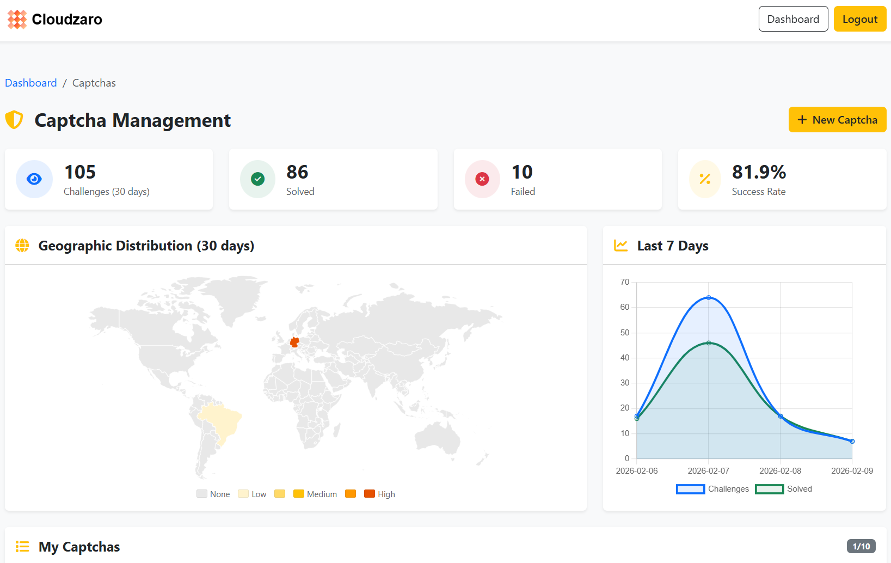Viewport: 891px width, 563px height.
Task: Click the 2026-02-07 Challenges peak data point
Action: pyautogui.click(x=709, y=298)
